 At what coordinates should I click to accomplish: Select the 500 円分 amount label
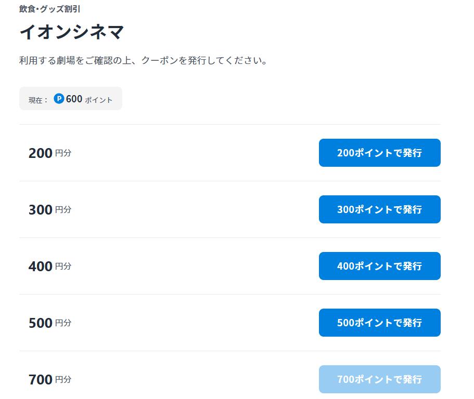50,323
